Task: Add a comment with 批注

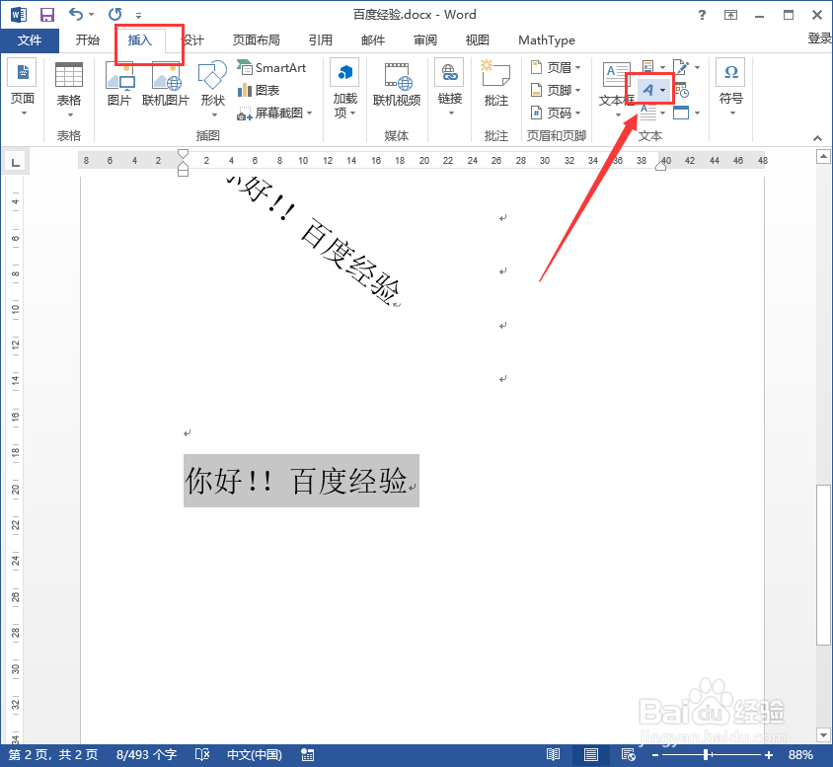Action: [496, 83]
